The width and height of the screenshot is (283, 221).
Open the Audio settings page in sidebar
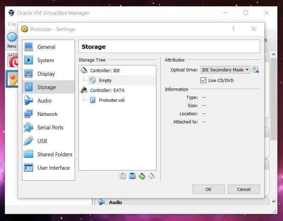pos(48,101)
